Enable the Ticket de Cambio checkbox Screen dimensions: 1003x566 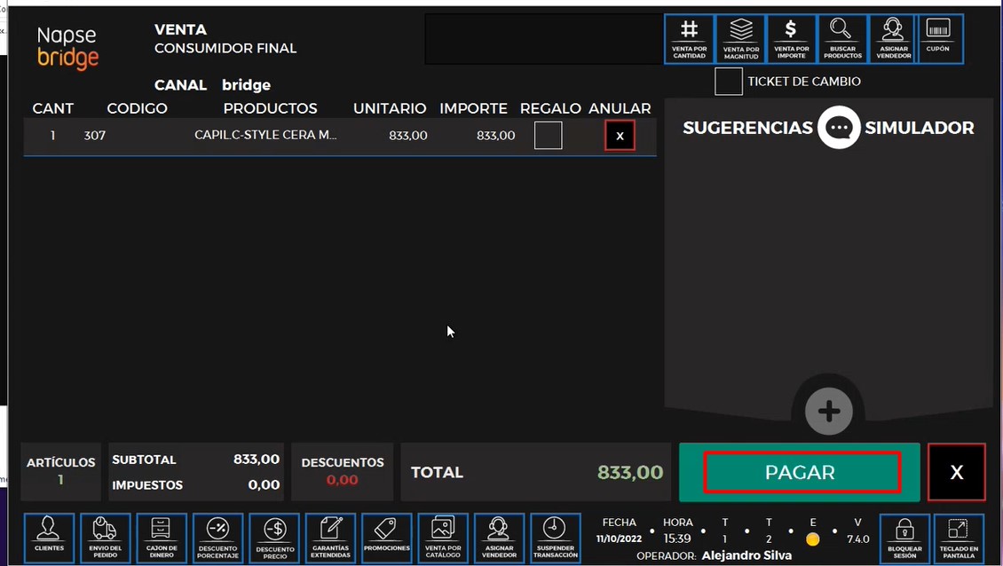pyautogui.click(x=729, y=82)
